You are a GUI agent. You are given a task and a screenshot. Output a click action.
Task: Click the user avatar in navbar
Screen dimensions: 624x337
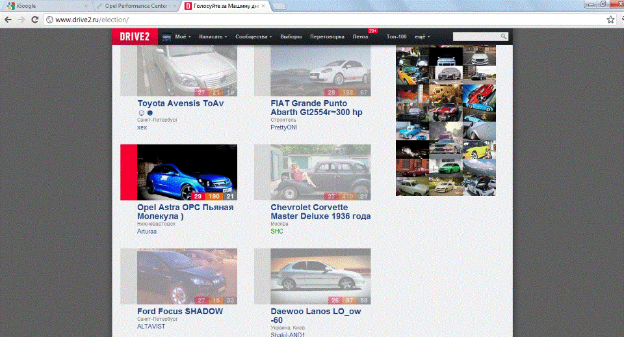167,36
